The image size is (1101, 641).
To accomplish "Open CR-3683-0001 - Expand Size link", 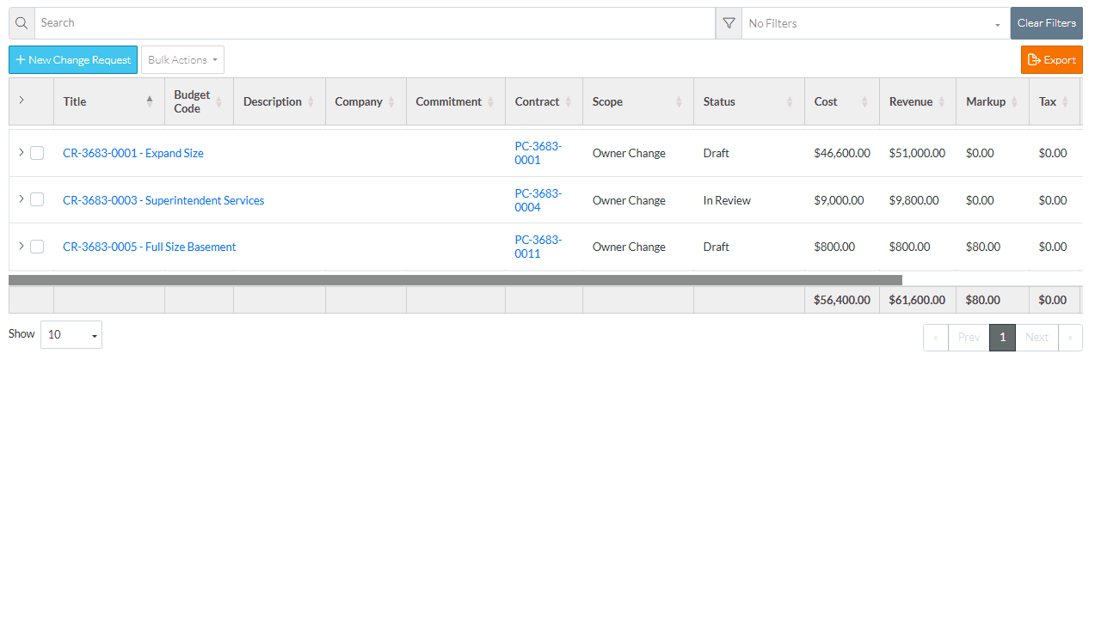I will [x=133, y=153].
